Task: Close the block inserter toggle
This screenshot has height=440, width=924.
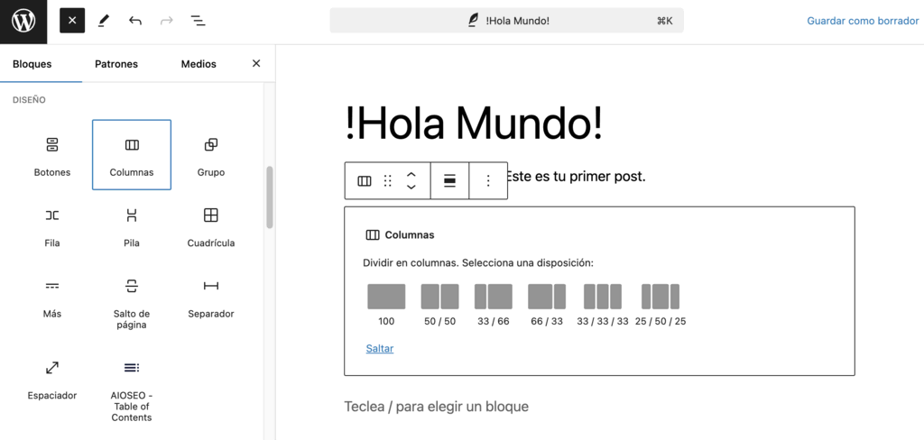Action: coord(72,21)
